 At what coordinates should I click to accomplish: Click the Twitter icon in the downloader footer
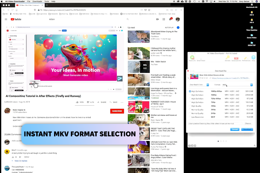tap(192, 146)
